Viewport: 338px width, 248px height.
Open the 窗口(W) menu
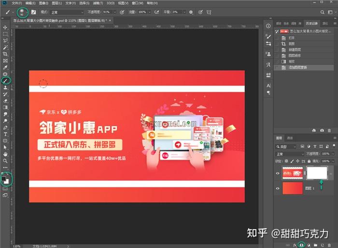(138, 3)
